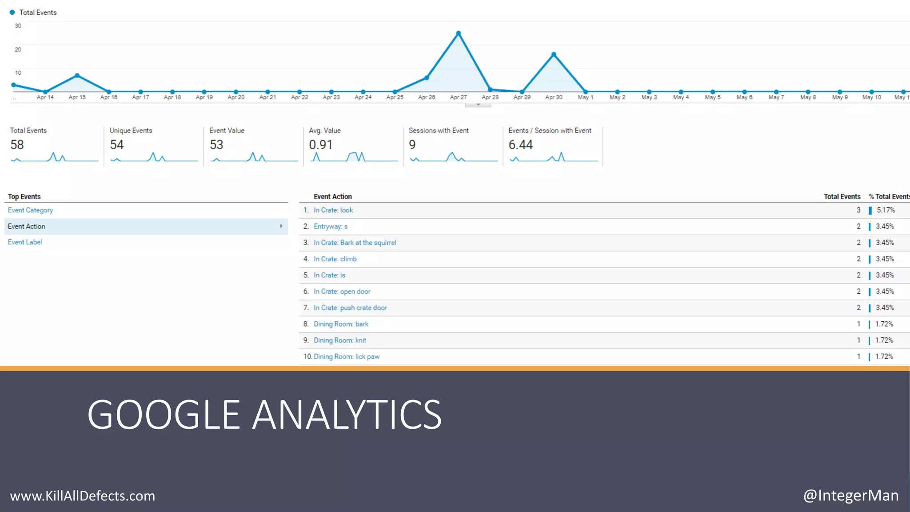The height and width of the screenshot is (512, 910).
Task: Open 'In Crate: Bark at the squirrel'
Action: click(355, 243)
